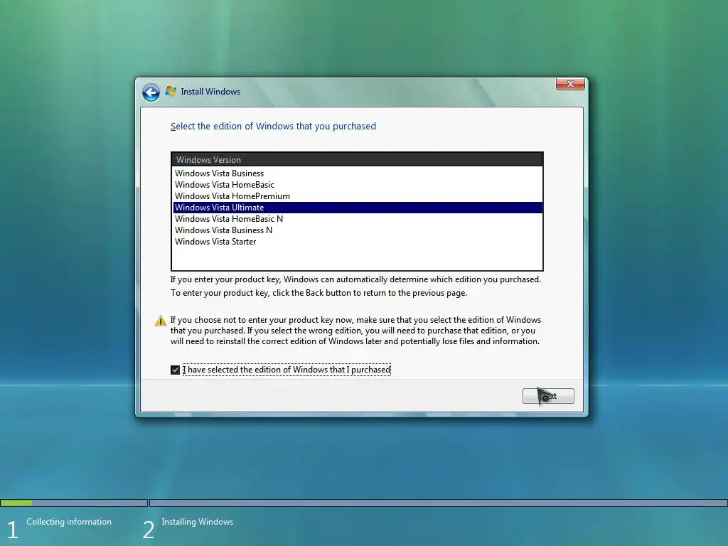Select Windows Vista HomeBasic
This screenshot has height=546, width=728.
[x=358, y=185]
